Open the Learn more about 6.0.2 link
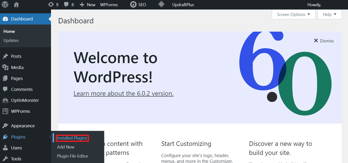The width and height of the screenshot is (348, 163). pyautogui.click(x=123, y=93)
